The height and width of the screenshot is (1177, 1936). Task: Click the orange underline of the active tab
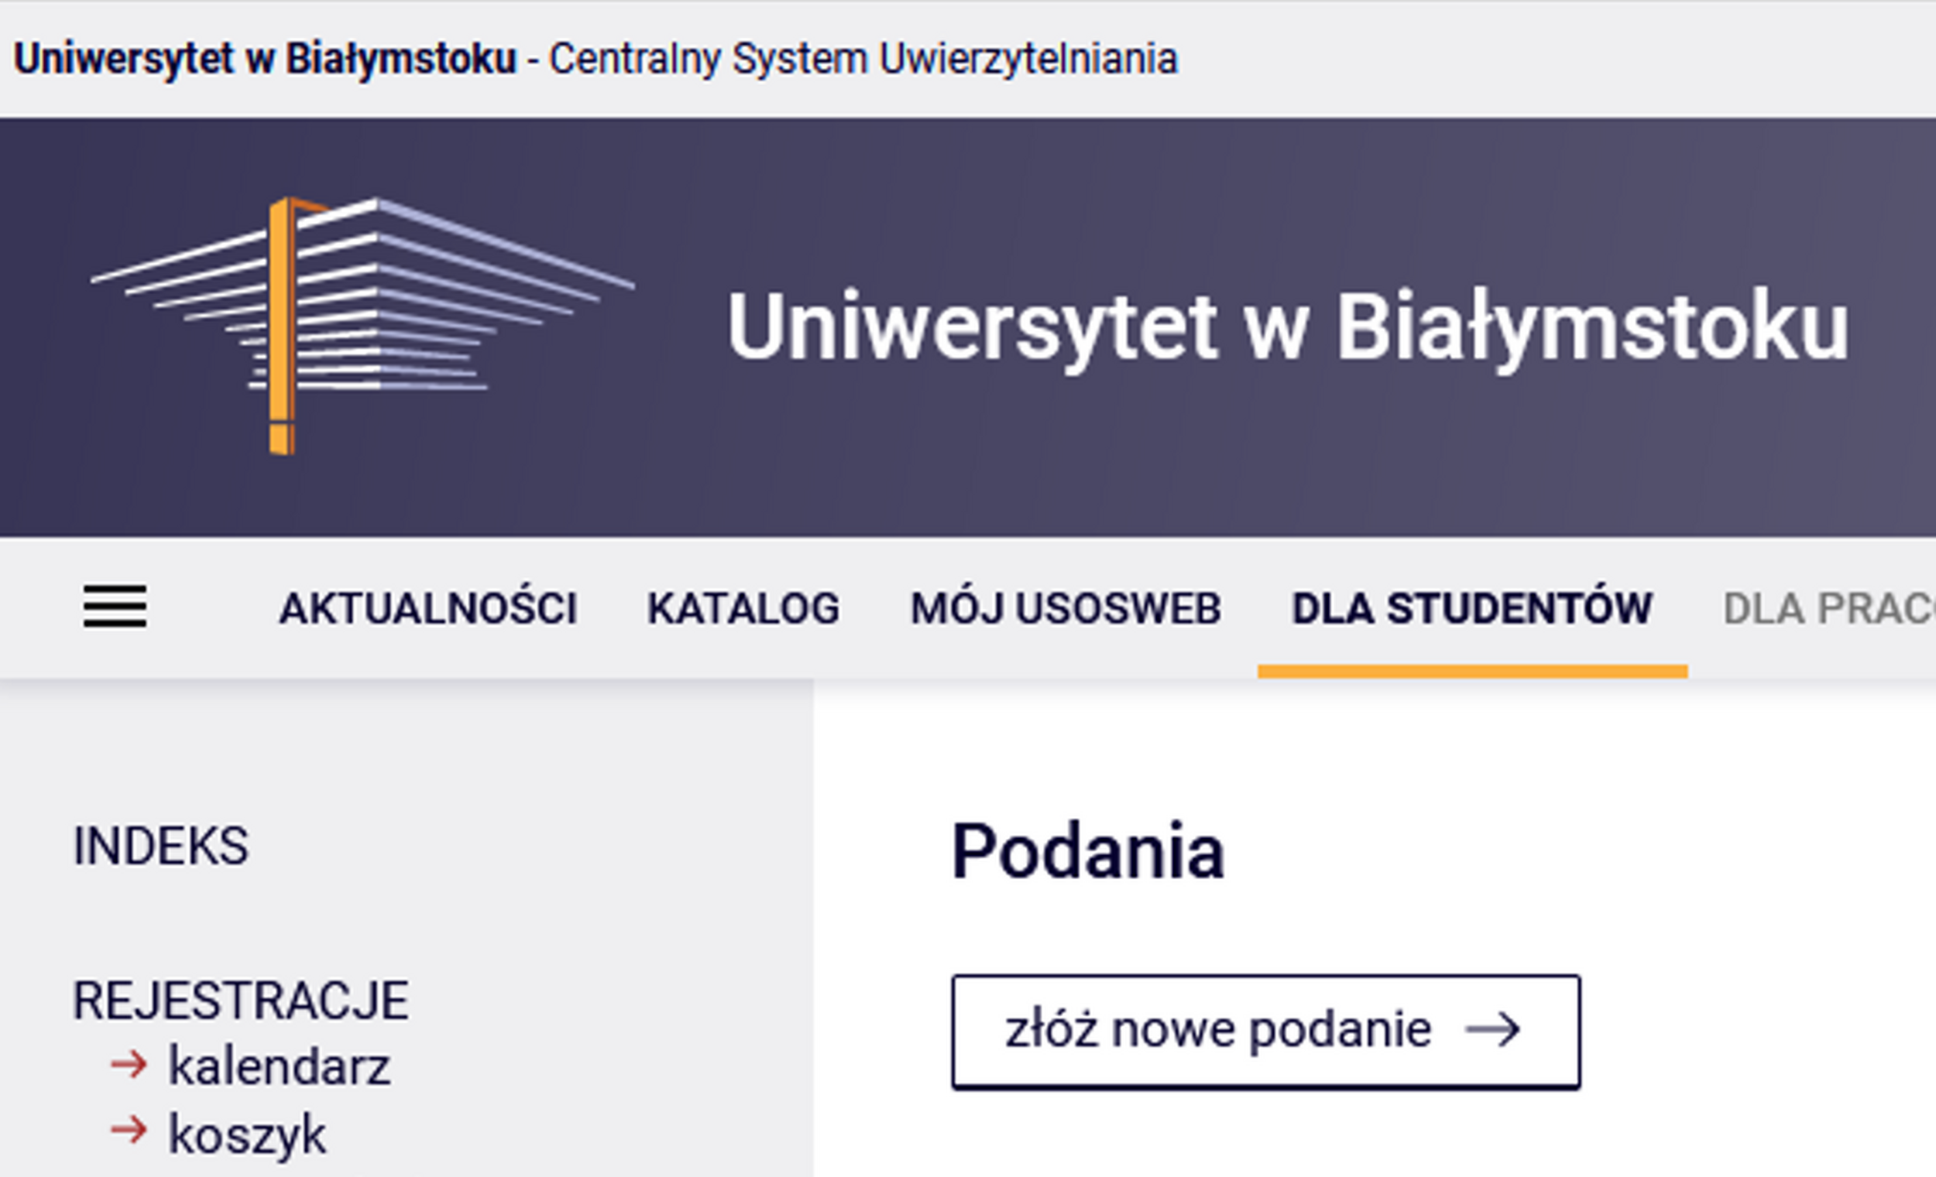tap(1471, 672)
